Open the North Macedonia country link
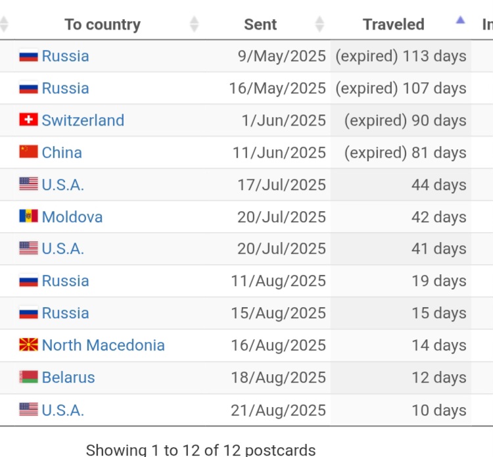Screen dimensions: 493x457 coord(103,345)
